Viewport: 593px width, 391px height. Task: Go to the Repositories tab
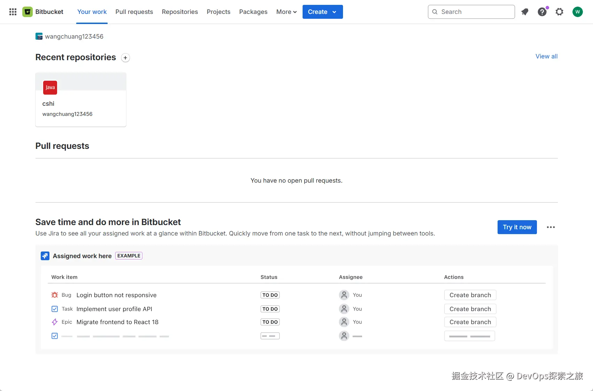(180, 12)
